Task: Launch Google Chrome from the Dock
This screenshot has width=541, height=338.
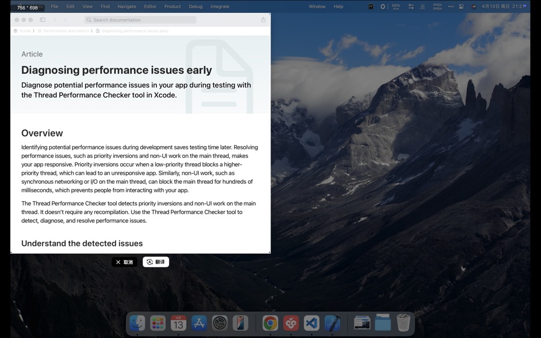Action: coord(269,323)
